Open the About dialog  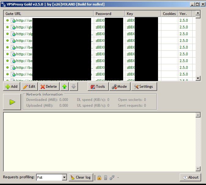click(x=190, y=177)
